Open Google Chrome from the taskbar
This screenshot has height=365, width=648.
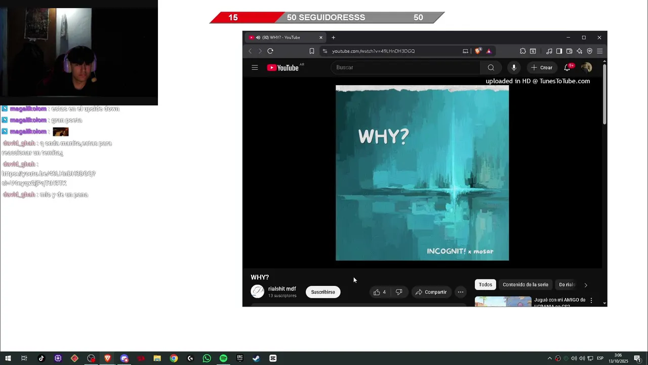tap(174, 358)
